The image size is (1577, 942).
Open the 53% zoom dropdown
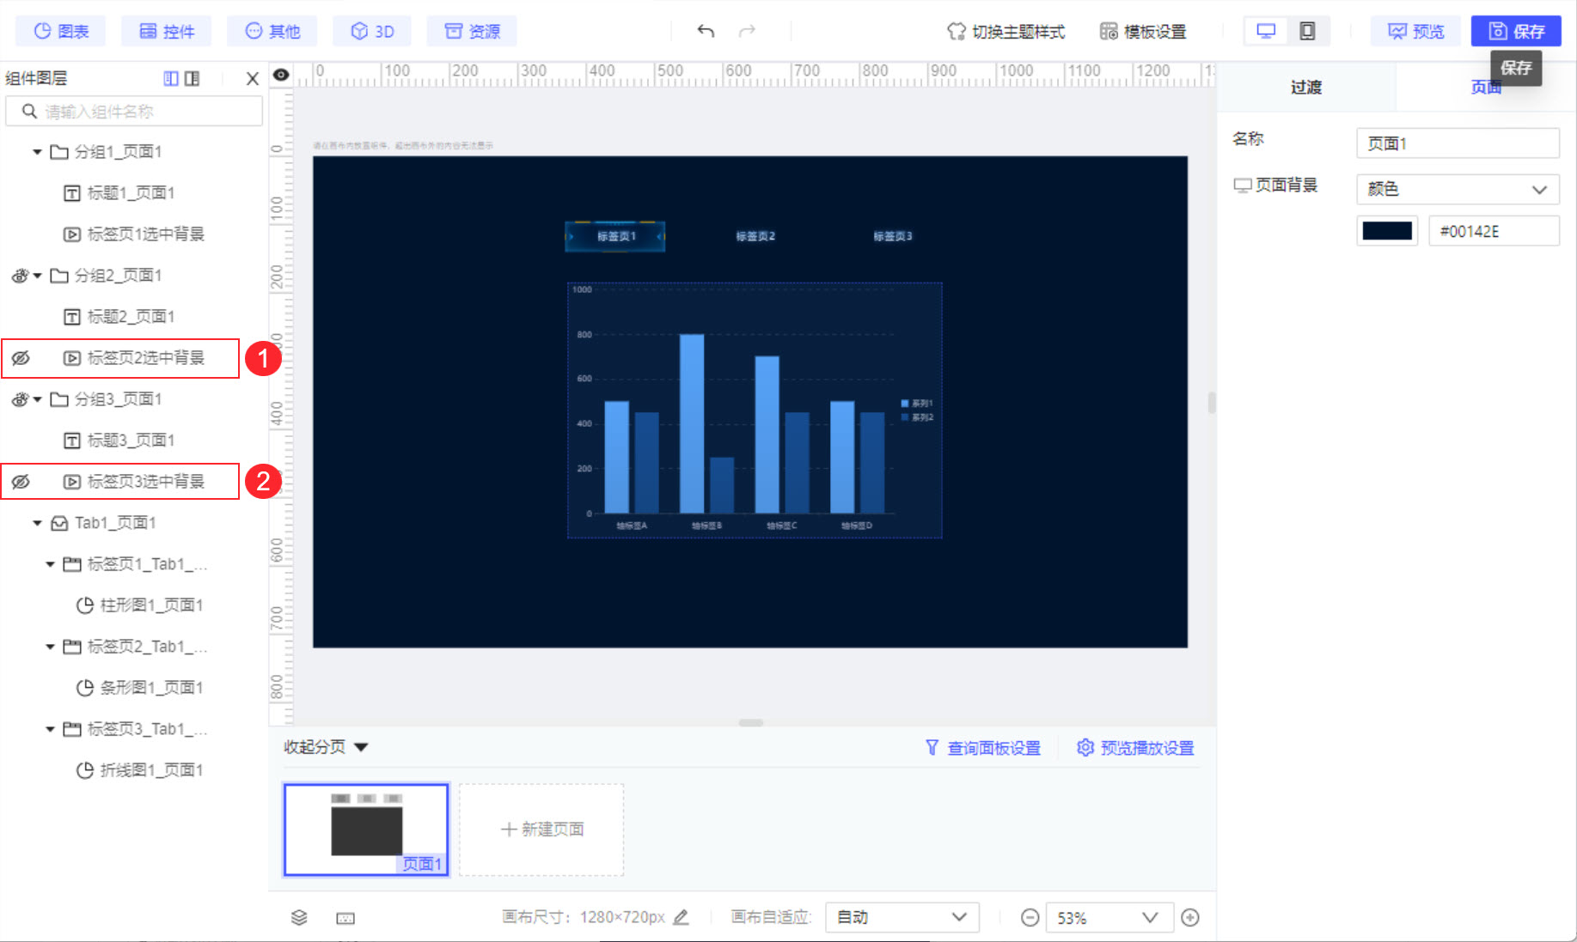coord(1108,917)
